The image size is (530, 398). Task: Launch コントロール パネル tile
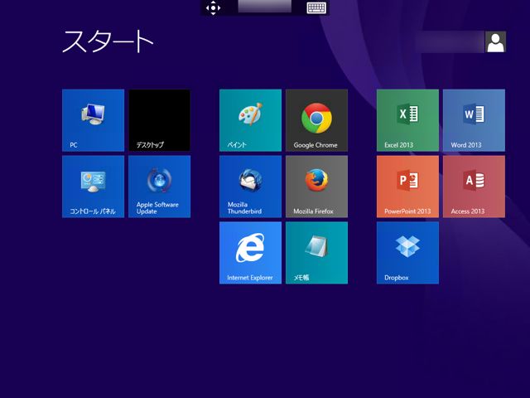[x=94, y=187]
